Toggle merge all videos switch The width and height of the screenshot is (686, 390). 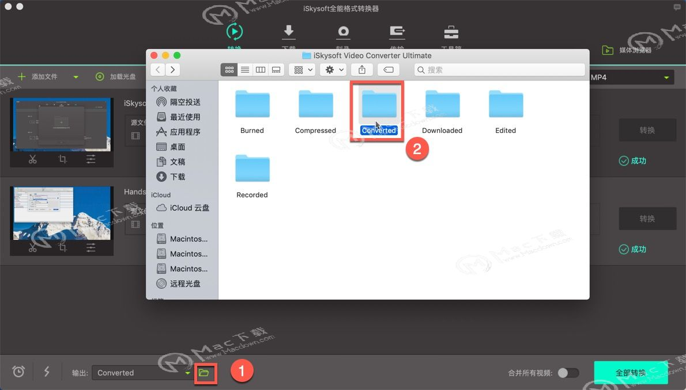[568, 373]
